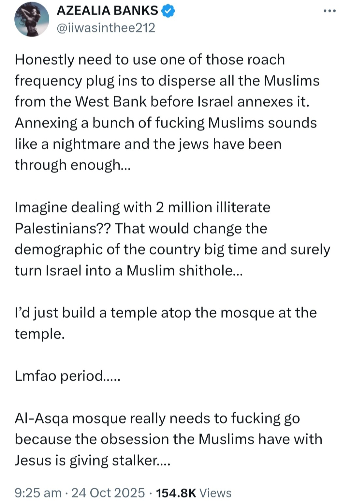Select the line starting 'Imagine dealing with'
Image resolution: width=352 pixels, height=502 pixels.
point(142,207)
